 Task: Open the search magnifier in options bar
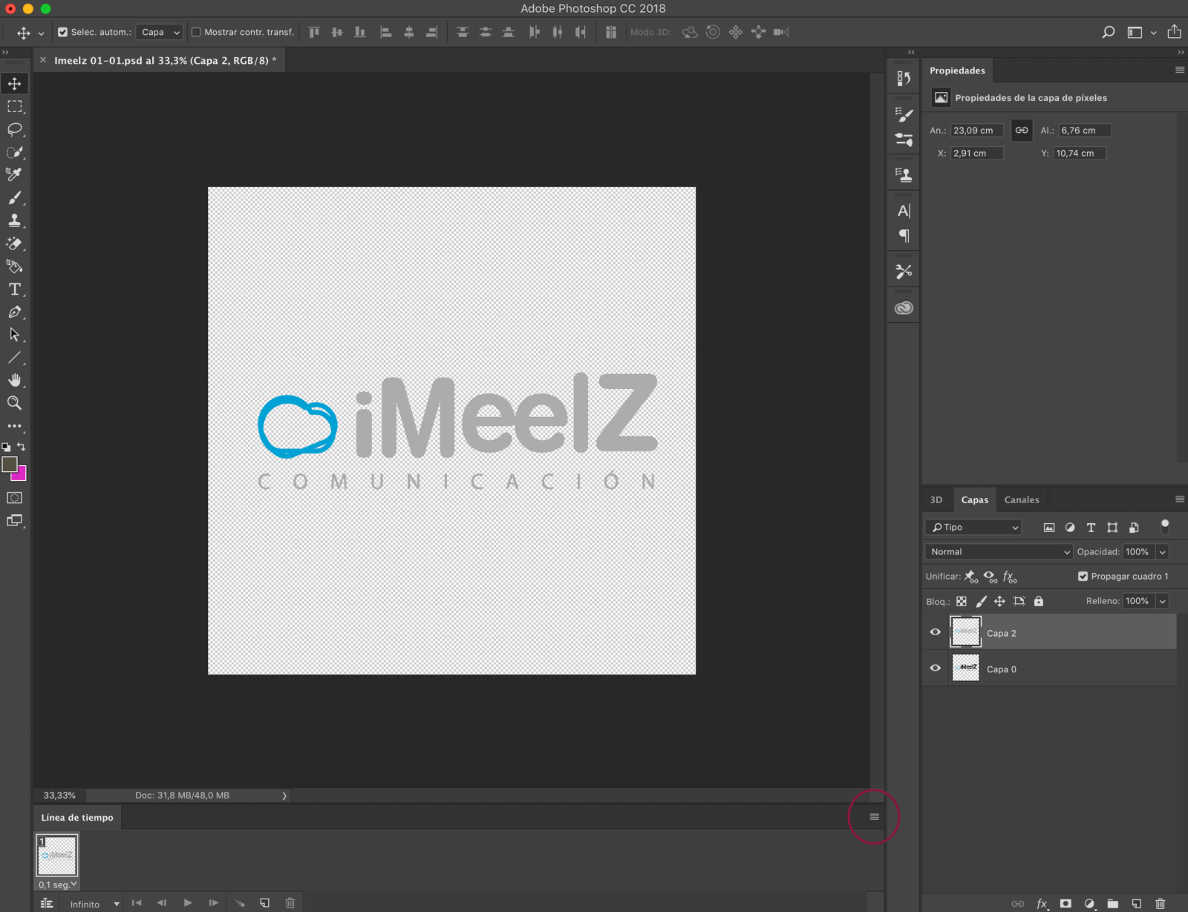[1108, 32]
